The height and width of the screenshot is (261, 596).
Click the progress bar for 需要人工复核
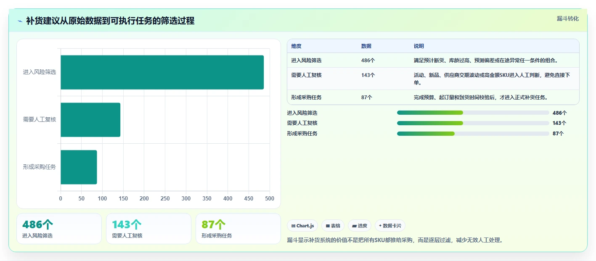pyautogui.click(x=473, y=123)
